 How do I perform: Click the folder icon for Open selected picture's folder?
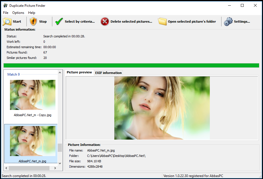[162, 22]
